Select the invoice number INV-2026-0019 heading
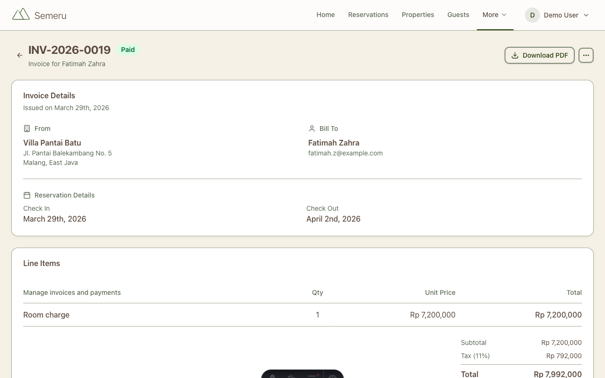 coord(69,50)
